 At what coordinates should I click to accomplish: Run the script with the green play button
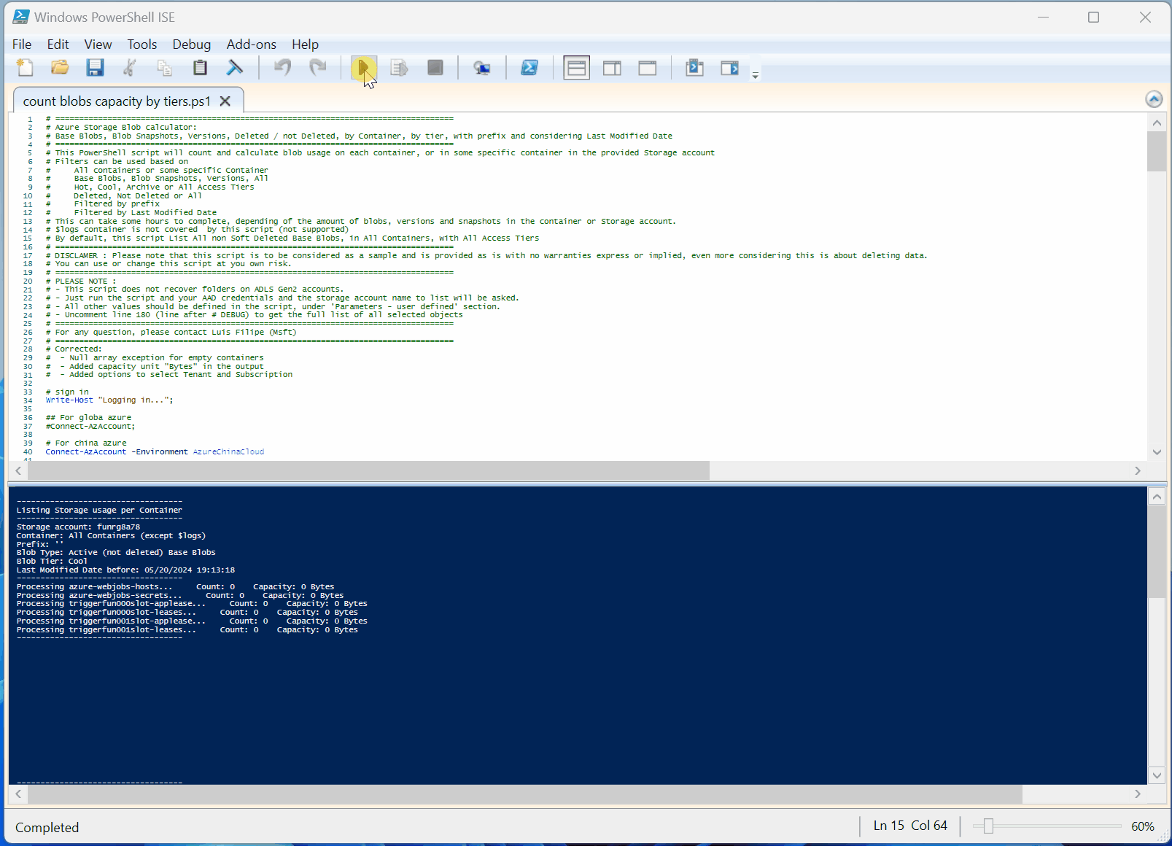click(363, 68)
